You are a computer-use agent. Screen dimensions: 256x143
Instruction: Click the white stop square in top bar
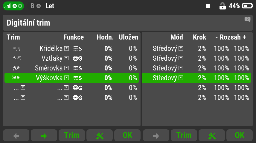208,6
